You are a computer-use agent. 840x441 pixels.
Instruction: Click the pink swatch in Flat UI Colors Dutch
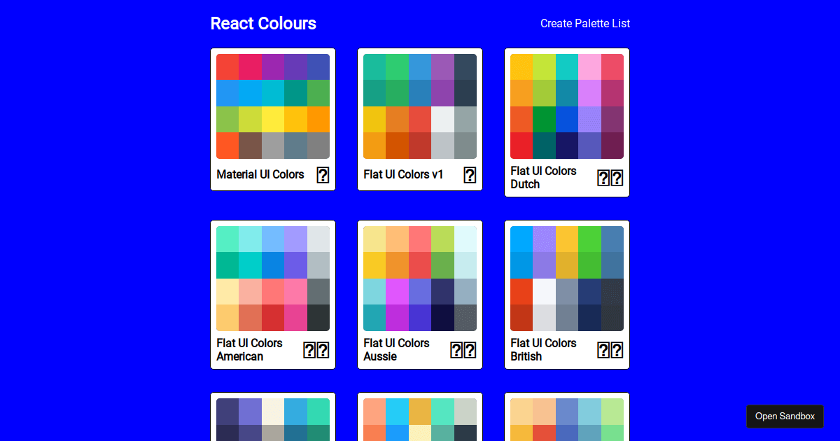point(589,67)
